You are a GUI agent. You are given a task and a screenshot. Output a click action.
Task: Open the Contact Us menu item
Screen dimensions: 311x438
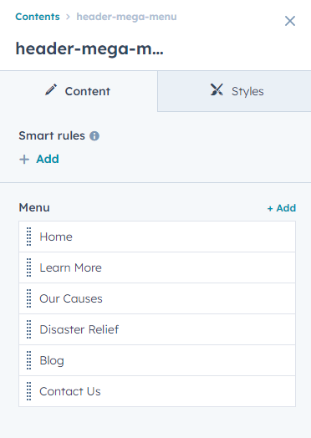click(157, 391)
